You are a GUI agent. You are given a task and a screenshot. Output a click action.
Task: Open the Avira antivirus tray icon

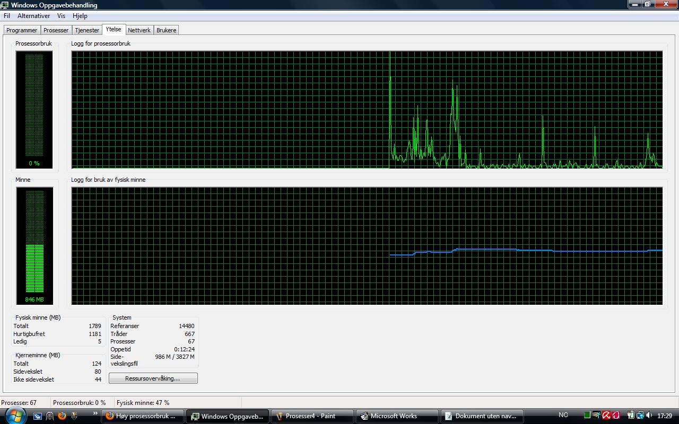(606, 416)
